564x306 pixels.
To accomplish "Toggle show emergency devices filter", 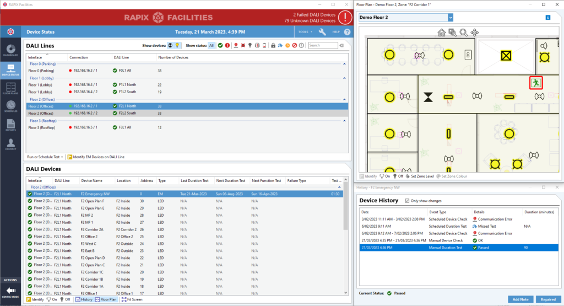I will pyautogui.click(x=170, y=45).
